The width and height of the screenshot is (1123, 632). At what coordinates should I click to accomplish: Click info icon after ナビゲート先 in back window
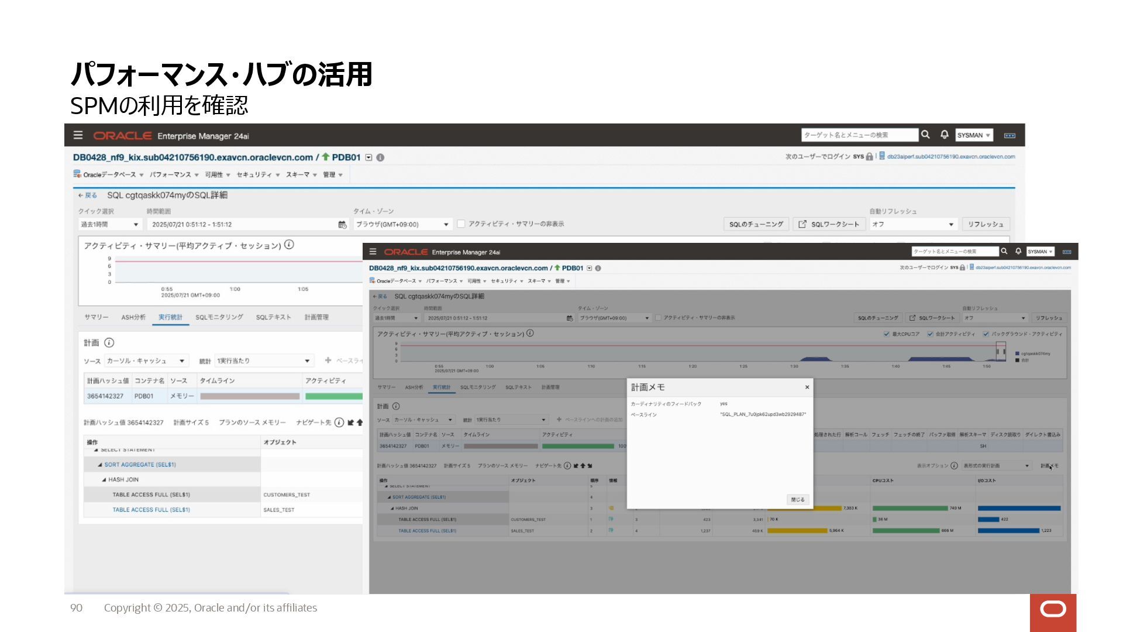click(339, 422)
